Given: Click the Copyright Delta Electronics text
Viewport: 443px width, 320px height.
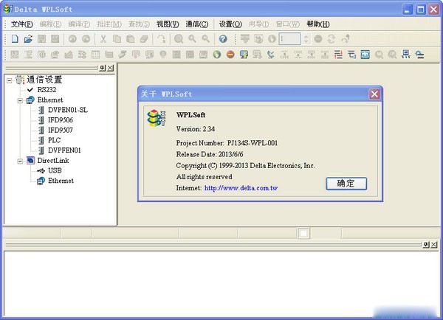Looking at the screenshot, I should coord(246,166).
